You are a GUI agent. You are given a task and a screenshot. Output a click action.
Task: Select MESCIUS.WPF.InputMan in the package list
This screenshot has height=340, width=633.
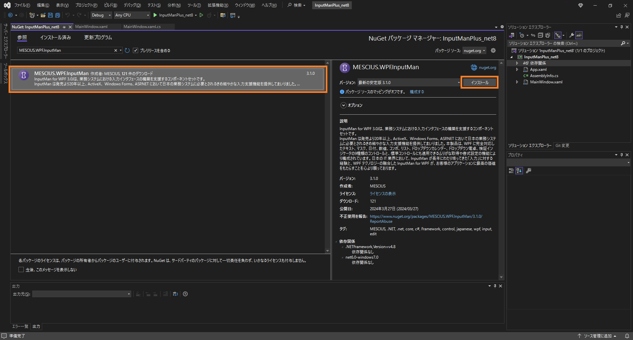click(x=168, y=79)
